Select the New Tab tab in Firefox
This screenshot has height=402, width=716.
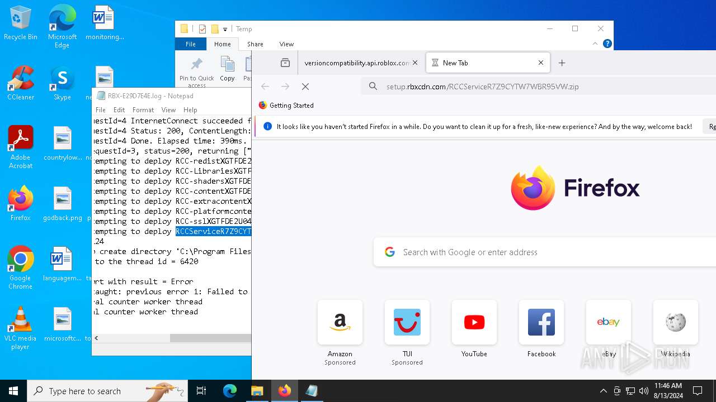point(488,63)
